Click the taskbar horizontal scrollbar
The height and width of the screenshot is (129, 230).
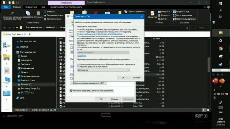pos(221,70)
